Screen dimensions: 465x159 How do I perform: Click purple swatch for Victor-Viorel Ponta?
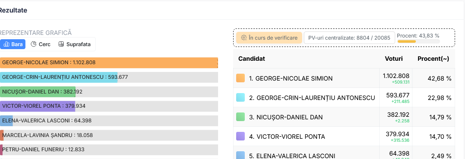click(240, 137)
